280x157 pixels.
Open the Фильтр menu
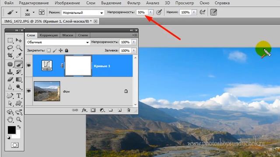(x=133, y=3)
